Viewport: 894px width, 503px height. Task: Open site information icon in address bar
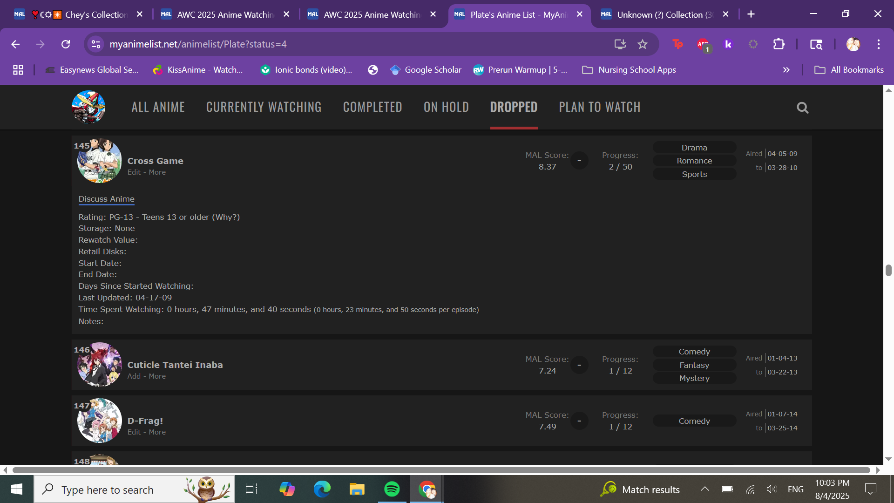96,44
